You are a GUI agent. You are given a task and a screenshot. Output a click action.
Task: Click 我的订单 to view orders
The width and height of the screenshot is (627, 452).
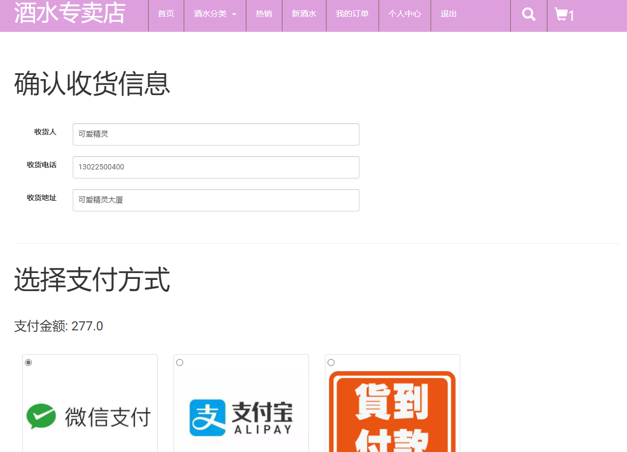(352, 14)
